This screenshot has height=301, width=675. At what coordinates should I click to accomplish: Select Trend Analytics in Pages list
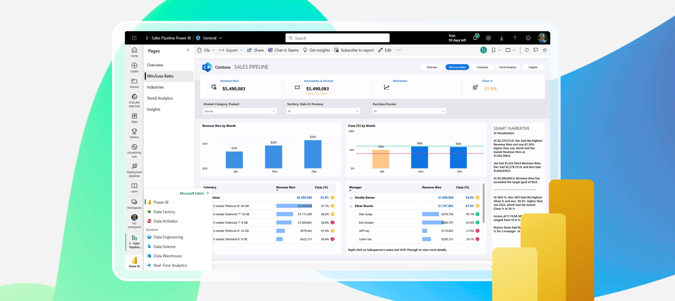tap(160, 98)
